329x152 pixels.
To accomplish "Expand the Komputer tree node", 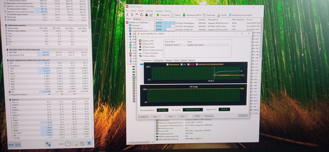I will click(x=127, y=25).
